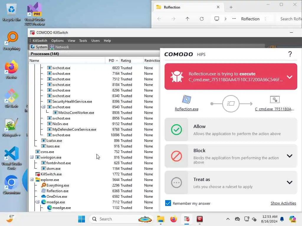Click the Allow green checkmark icon
The image size is (302, 226).
pos(176,129)
